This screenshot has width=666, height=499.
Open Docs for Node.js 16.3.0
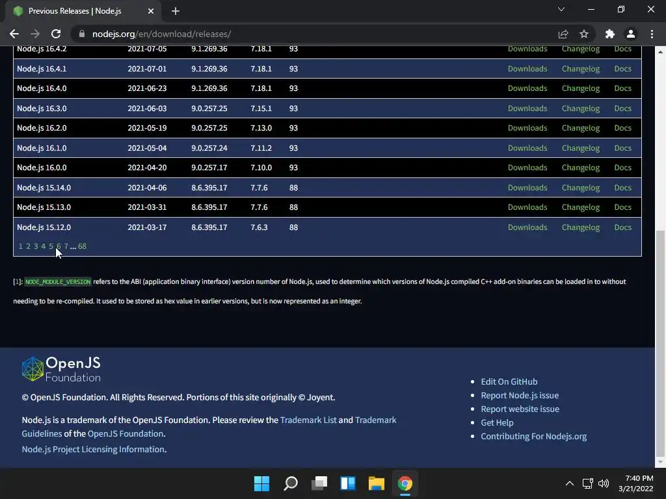click(622, 109)
